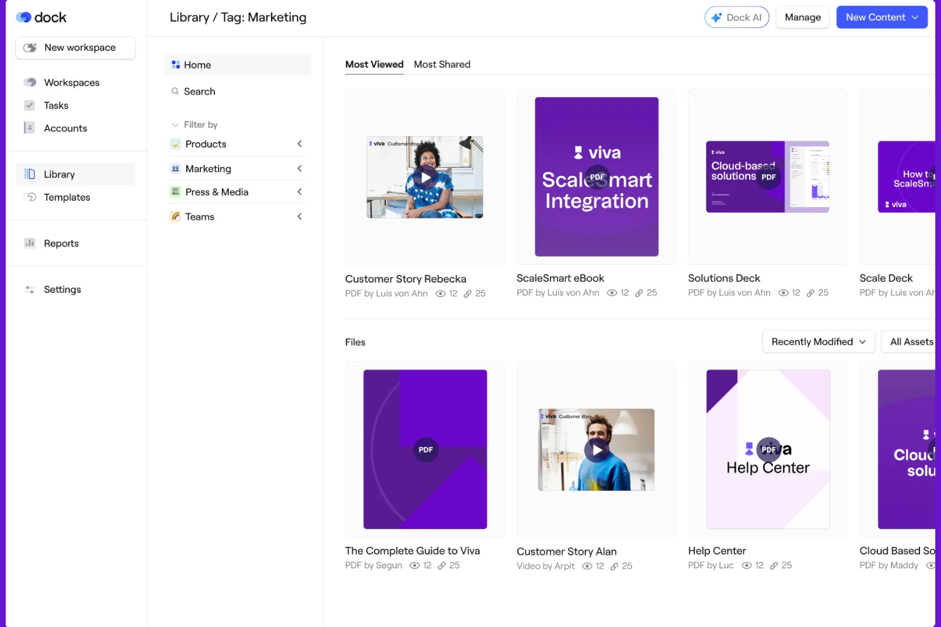The width and height of the screenshot is (941, 627).
Task: Click the Tasks checkmark icon
Action: click(x=29, y=105)
